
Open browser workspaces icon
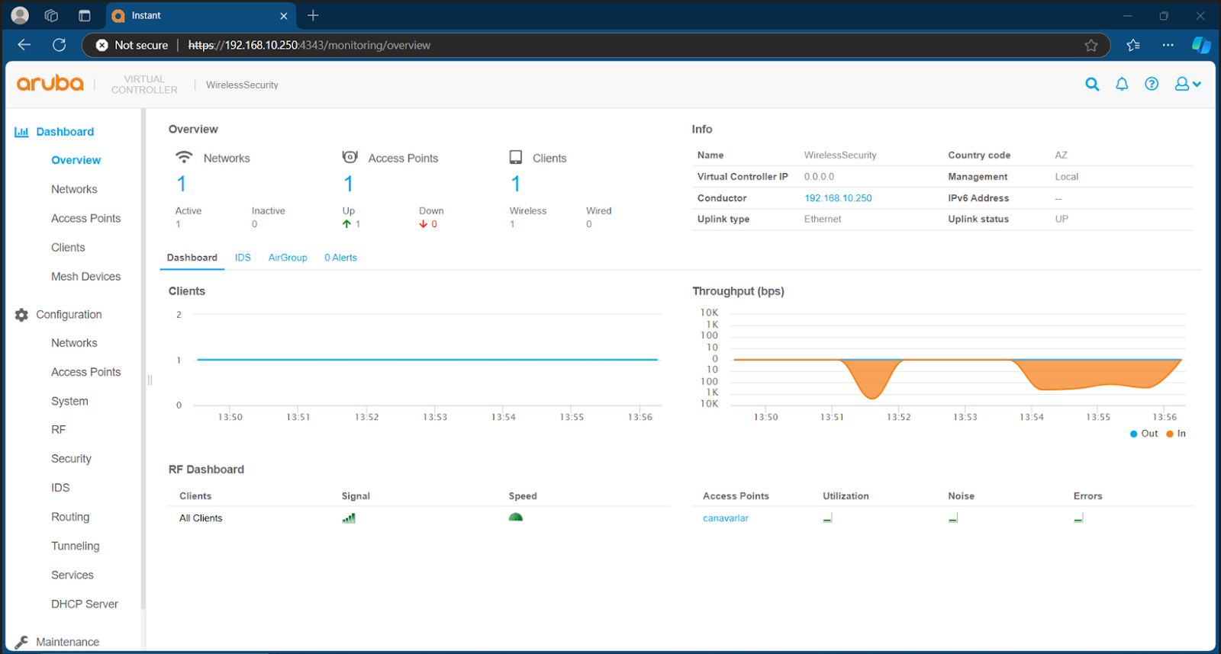click(52, 15)
